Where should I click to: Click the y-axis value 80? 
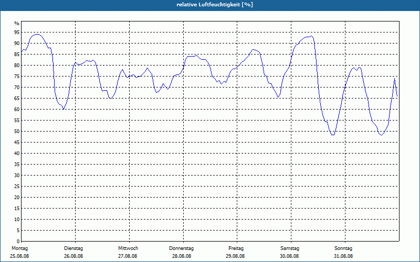pos(17,65)
